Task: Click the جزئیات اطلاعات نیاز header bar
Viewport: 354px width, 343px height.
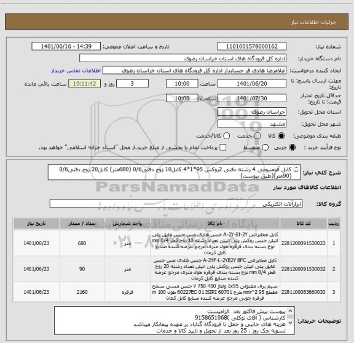Action: coord(176,22)
